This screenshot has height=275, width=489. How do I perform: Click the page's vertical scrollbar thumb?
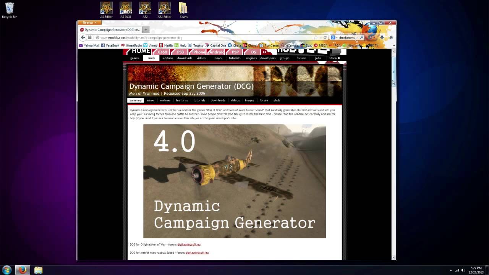[393, 72]
